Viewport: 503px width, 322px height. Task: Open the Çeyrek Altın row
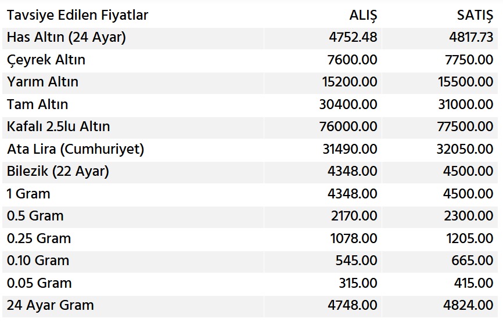(x=250, y=60)
